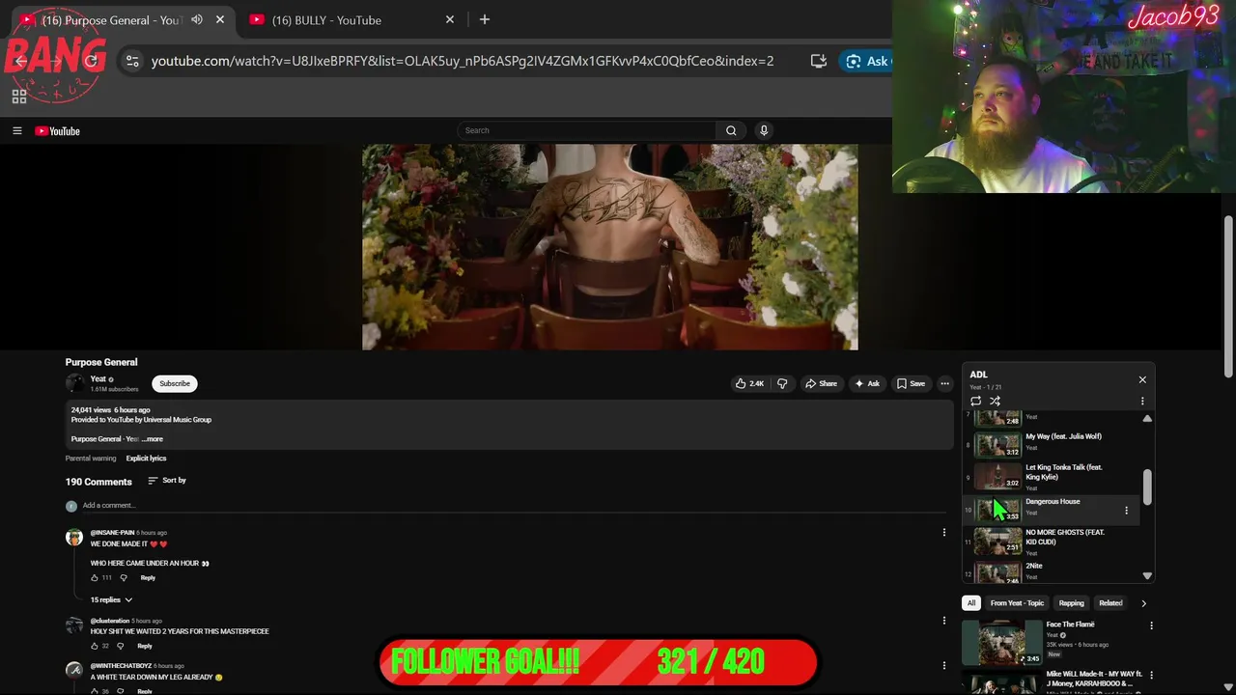Click the YouTube search input box
Screen dimensions: 1236x695
point(587,130)
